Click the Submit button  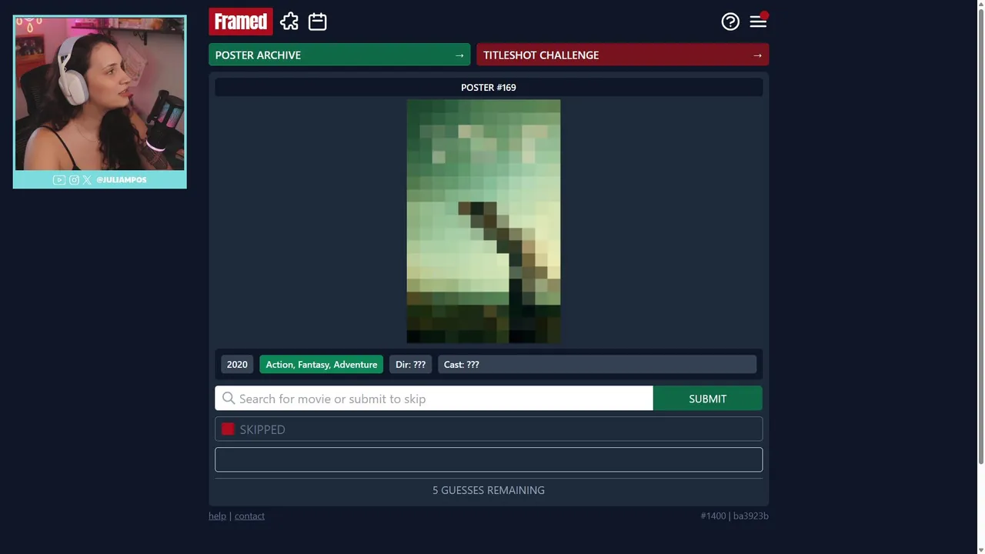[707, 399]
